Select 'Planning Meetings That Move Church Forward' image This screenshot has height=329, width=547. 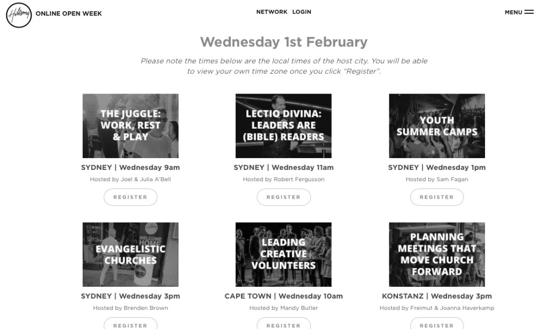tap(437, 255)
